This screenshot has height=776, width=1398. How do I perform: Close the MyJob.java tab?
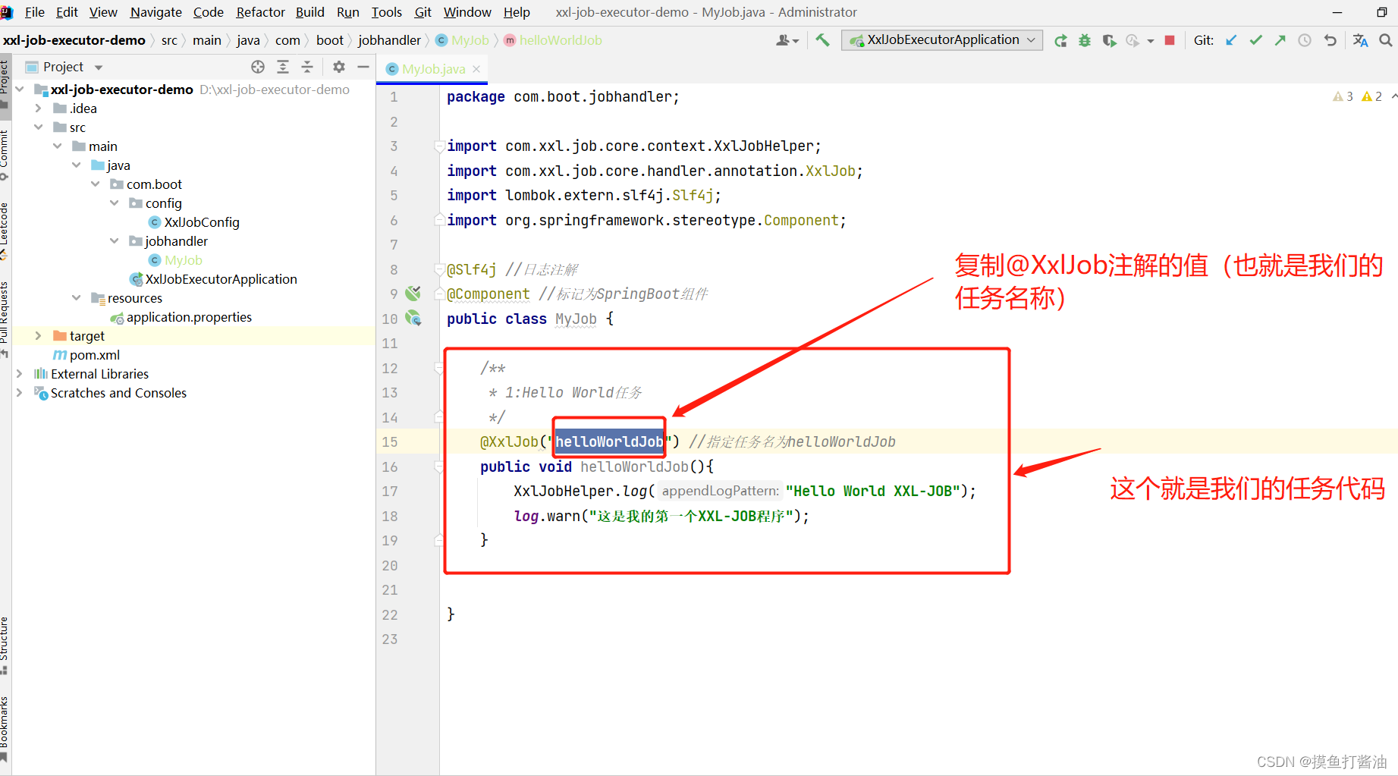[476, 69]
